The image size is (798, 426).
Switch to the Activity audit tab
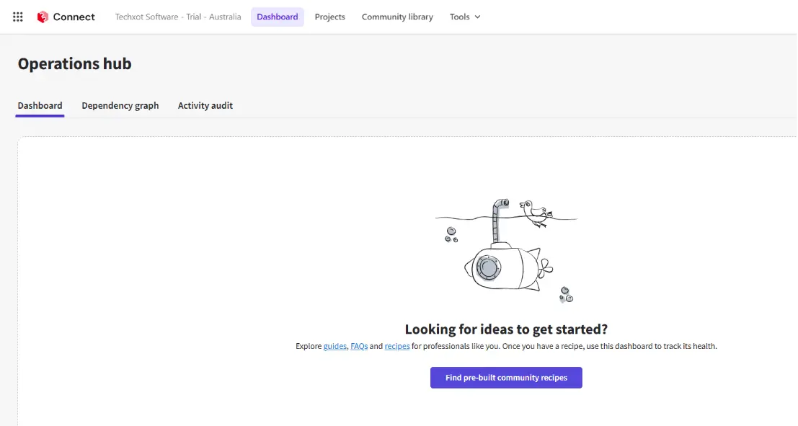(205, 105)
